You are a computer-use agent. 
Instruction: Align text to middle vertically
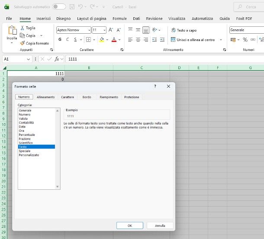138,30
